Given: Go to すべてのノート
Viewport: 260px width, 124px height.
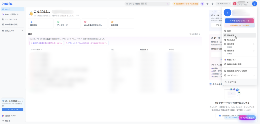Looking at the screenshot, I should coord(13,19).
